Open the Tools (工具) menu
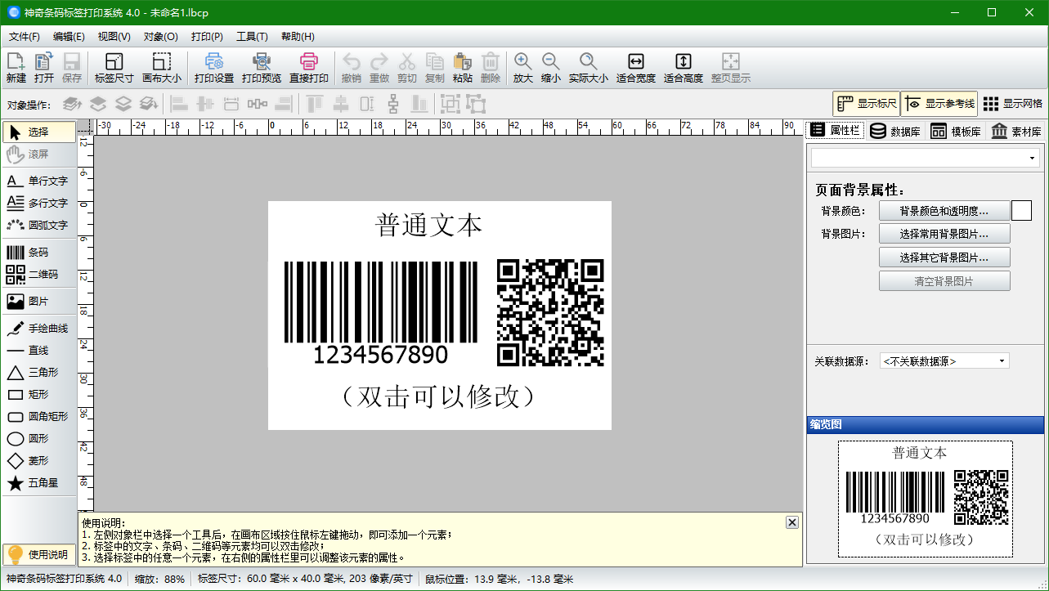The width and height of the screenshot is (1049, 591). coord(251,37)
